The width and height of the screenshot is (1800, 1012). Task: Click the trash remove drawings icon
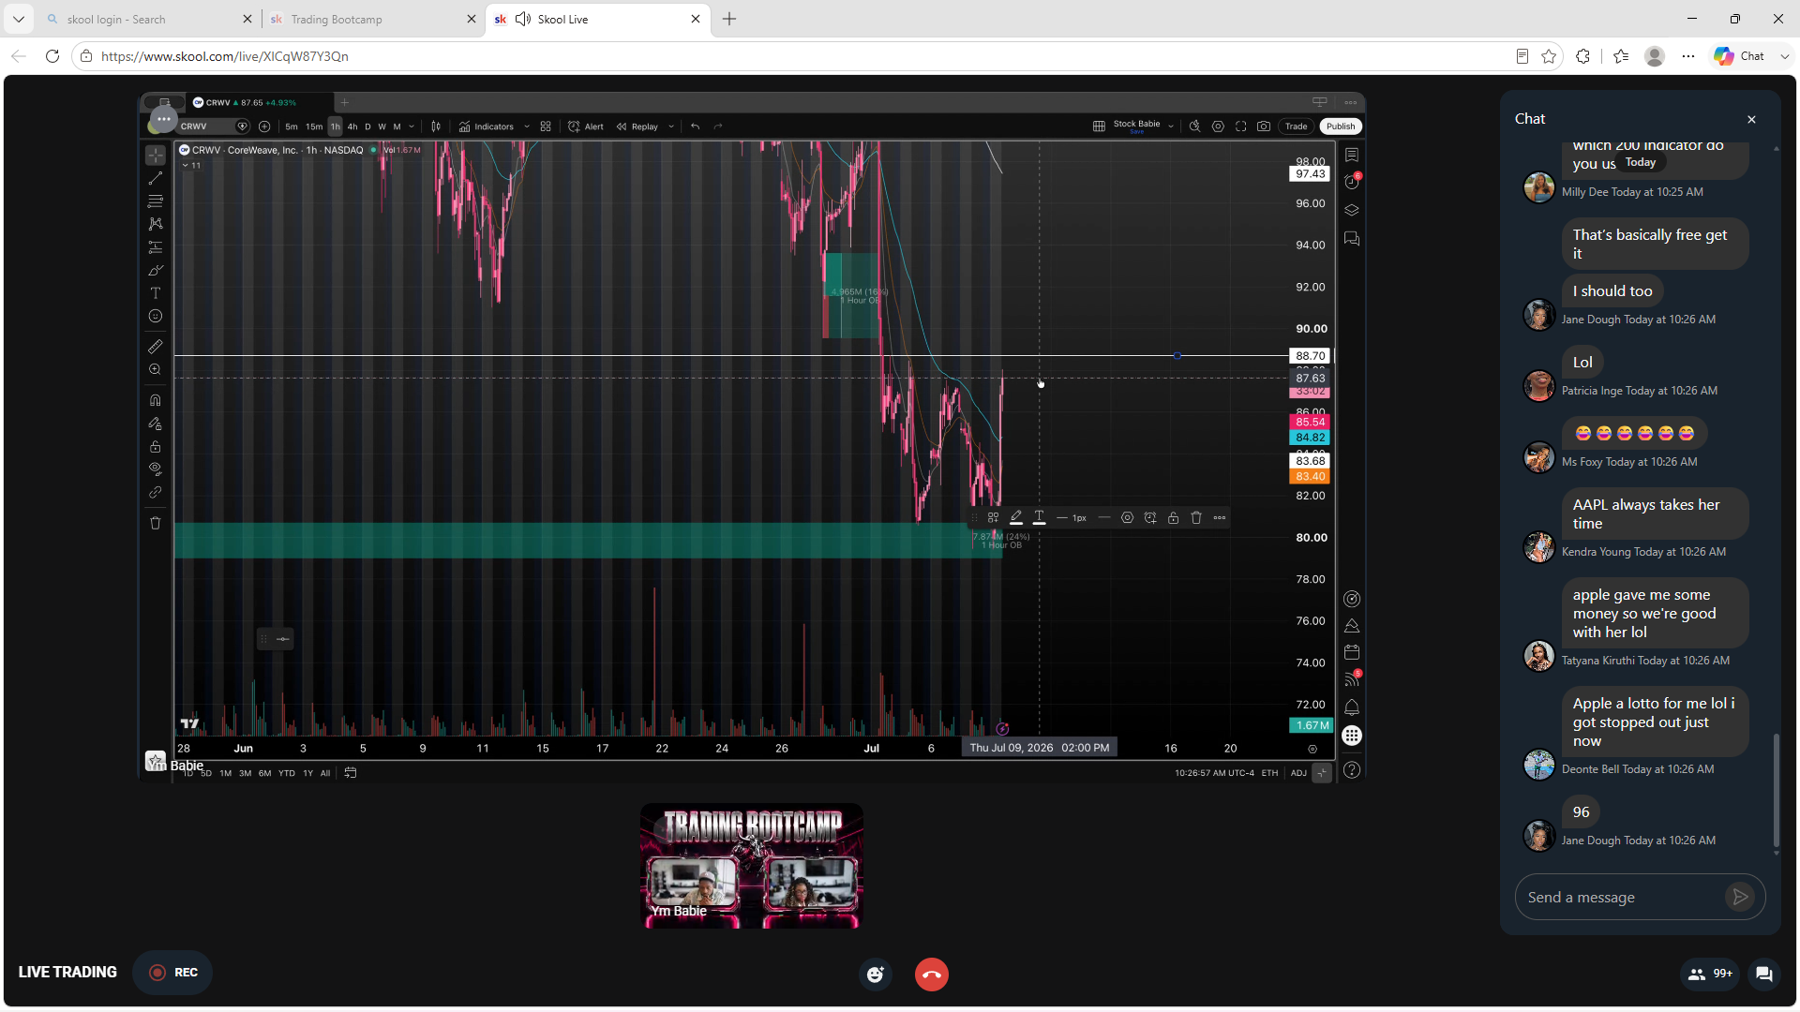156,523
